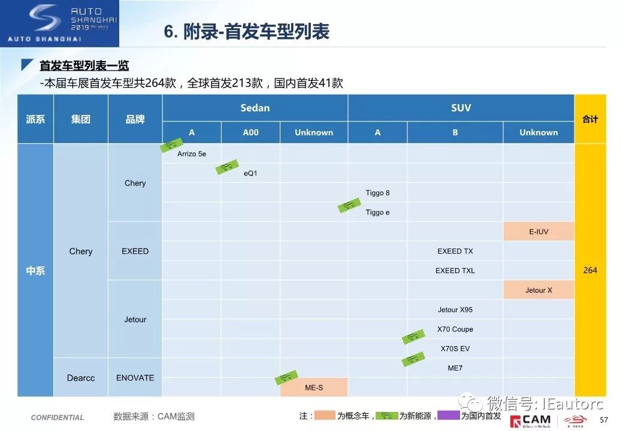Click the green new-energy tag beside Tiggo e
The width and height of the screenshot is (623, 431).
tap(349, 205)
